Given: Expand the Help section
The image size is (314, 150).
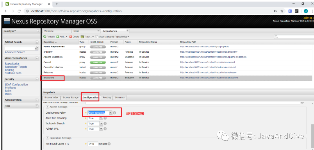Looking at the screenshot, I should click(x=37, y=106).
